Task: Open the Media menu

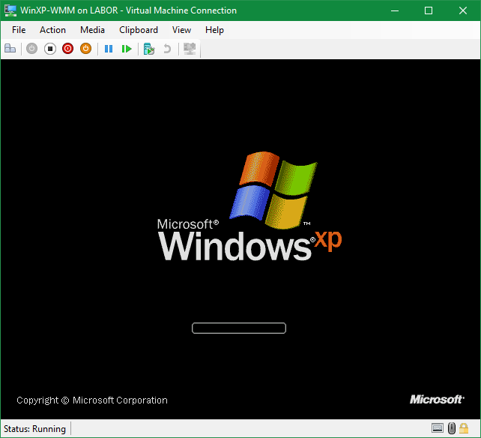Action: coord(92,30)
